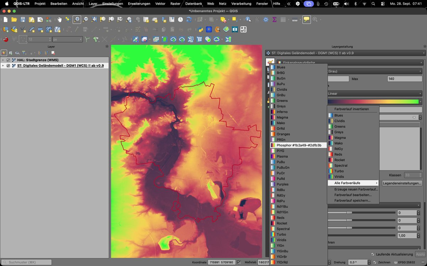Select Phosphor color ramp in the full list
Image resolution: width=427 pixels, height=266 pixels.
point(298,145)
